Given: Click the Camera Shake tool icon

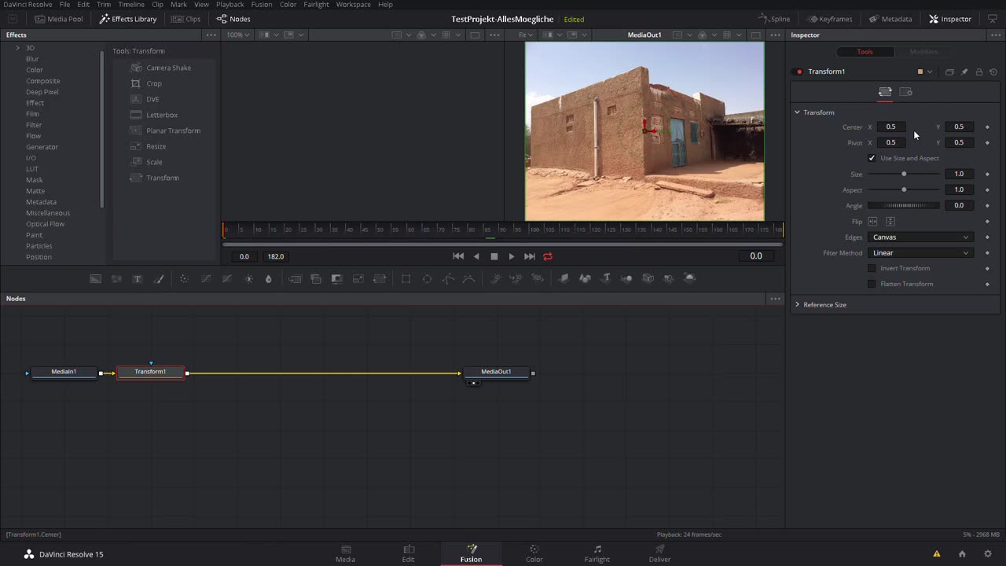Looking at the screenshot, I should point(136,68).
